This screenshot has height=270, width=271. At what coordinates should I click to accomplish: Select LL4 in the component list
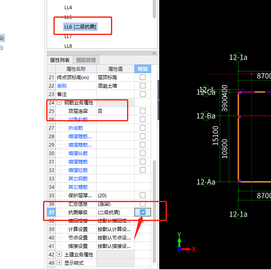coord(68,8)
